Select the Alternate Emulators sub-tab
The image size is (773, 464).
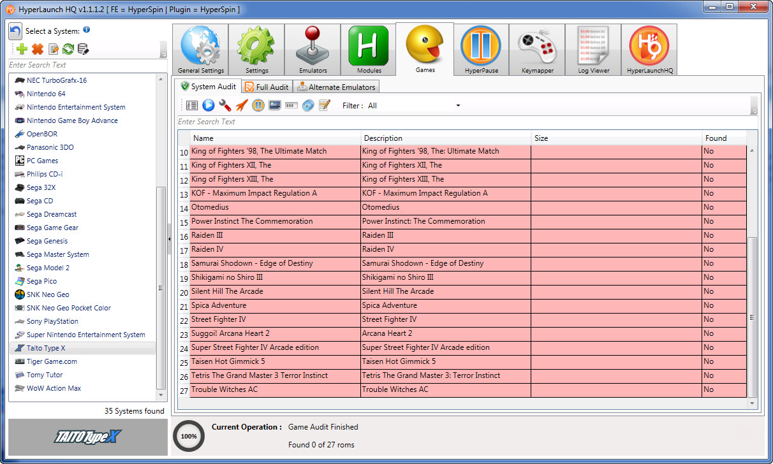click(x=336, y=87)
